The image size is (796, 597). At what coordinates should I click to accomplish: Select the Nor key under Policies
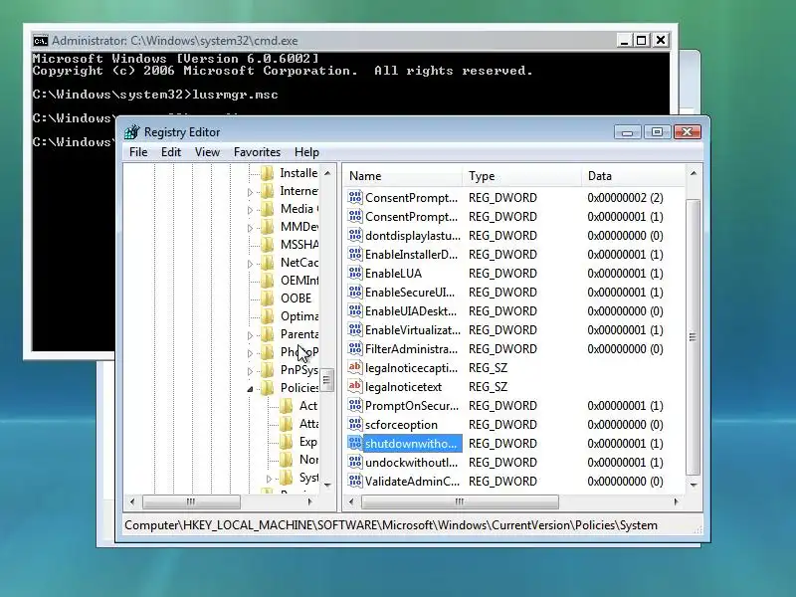pos(308,460)
